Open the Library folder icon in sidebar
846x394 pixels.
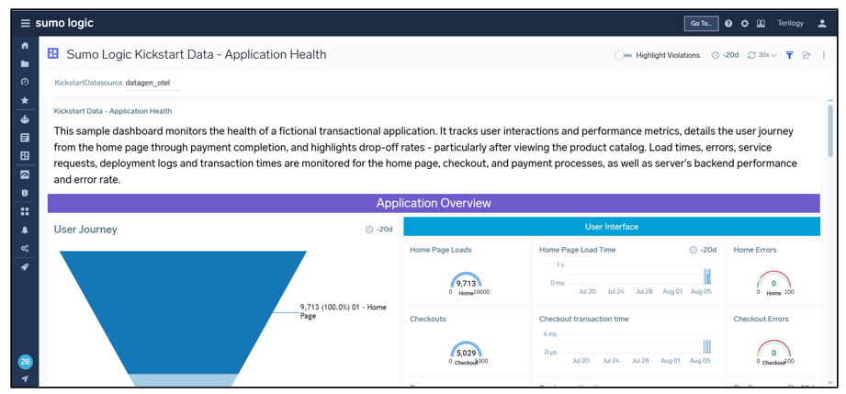[25, 64]
